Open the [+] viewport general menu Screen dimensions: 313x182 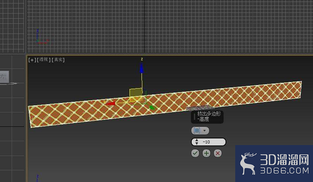tap(32, 59)
